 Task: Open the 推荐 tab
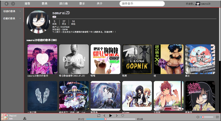click(x=27, y=4)
